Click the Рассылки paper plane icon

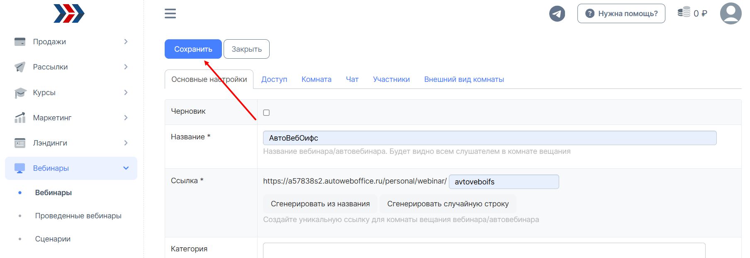point(20,67)
